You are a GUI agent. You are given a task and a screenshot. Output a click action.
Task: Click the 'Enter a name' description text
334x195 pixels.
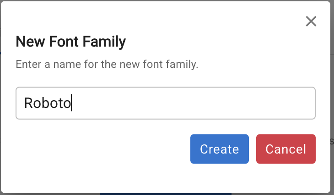(107, 64)
